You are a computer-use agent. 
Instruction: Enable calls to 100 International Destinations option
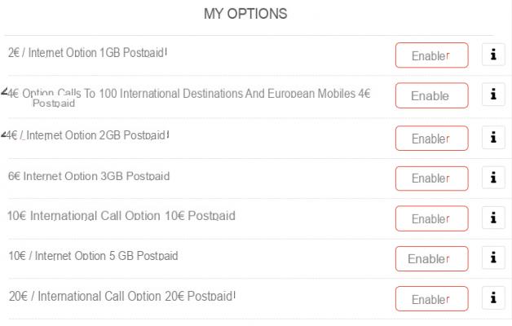coord(431,95)
